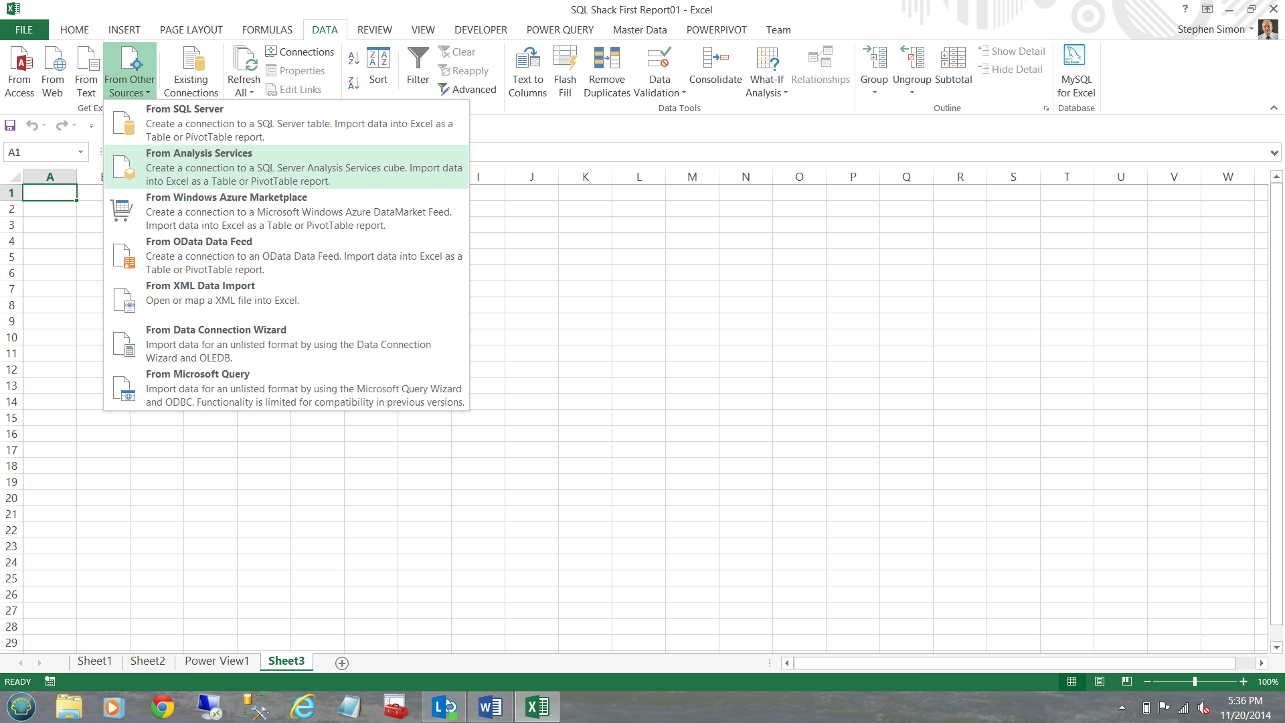The image size is (1285, 723).
Task: Click the Connections button
Action: 299,52
